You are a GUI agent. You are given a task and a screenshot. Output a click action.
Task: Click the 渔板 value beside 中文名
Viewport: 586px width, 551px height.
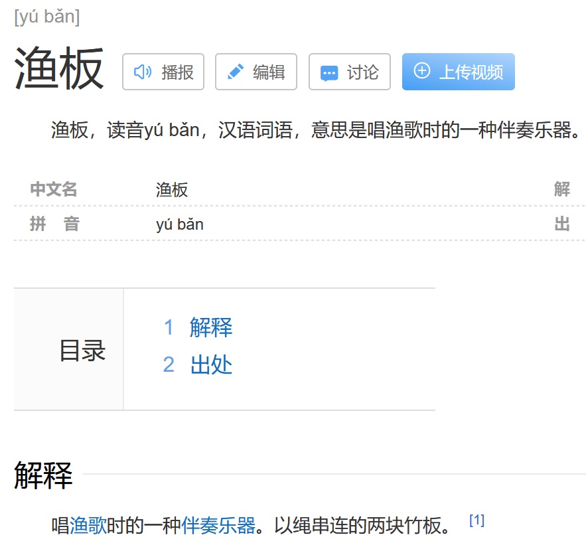pos(172,191)
